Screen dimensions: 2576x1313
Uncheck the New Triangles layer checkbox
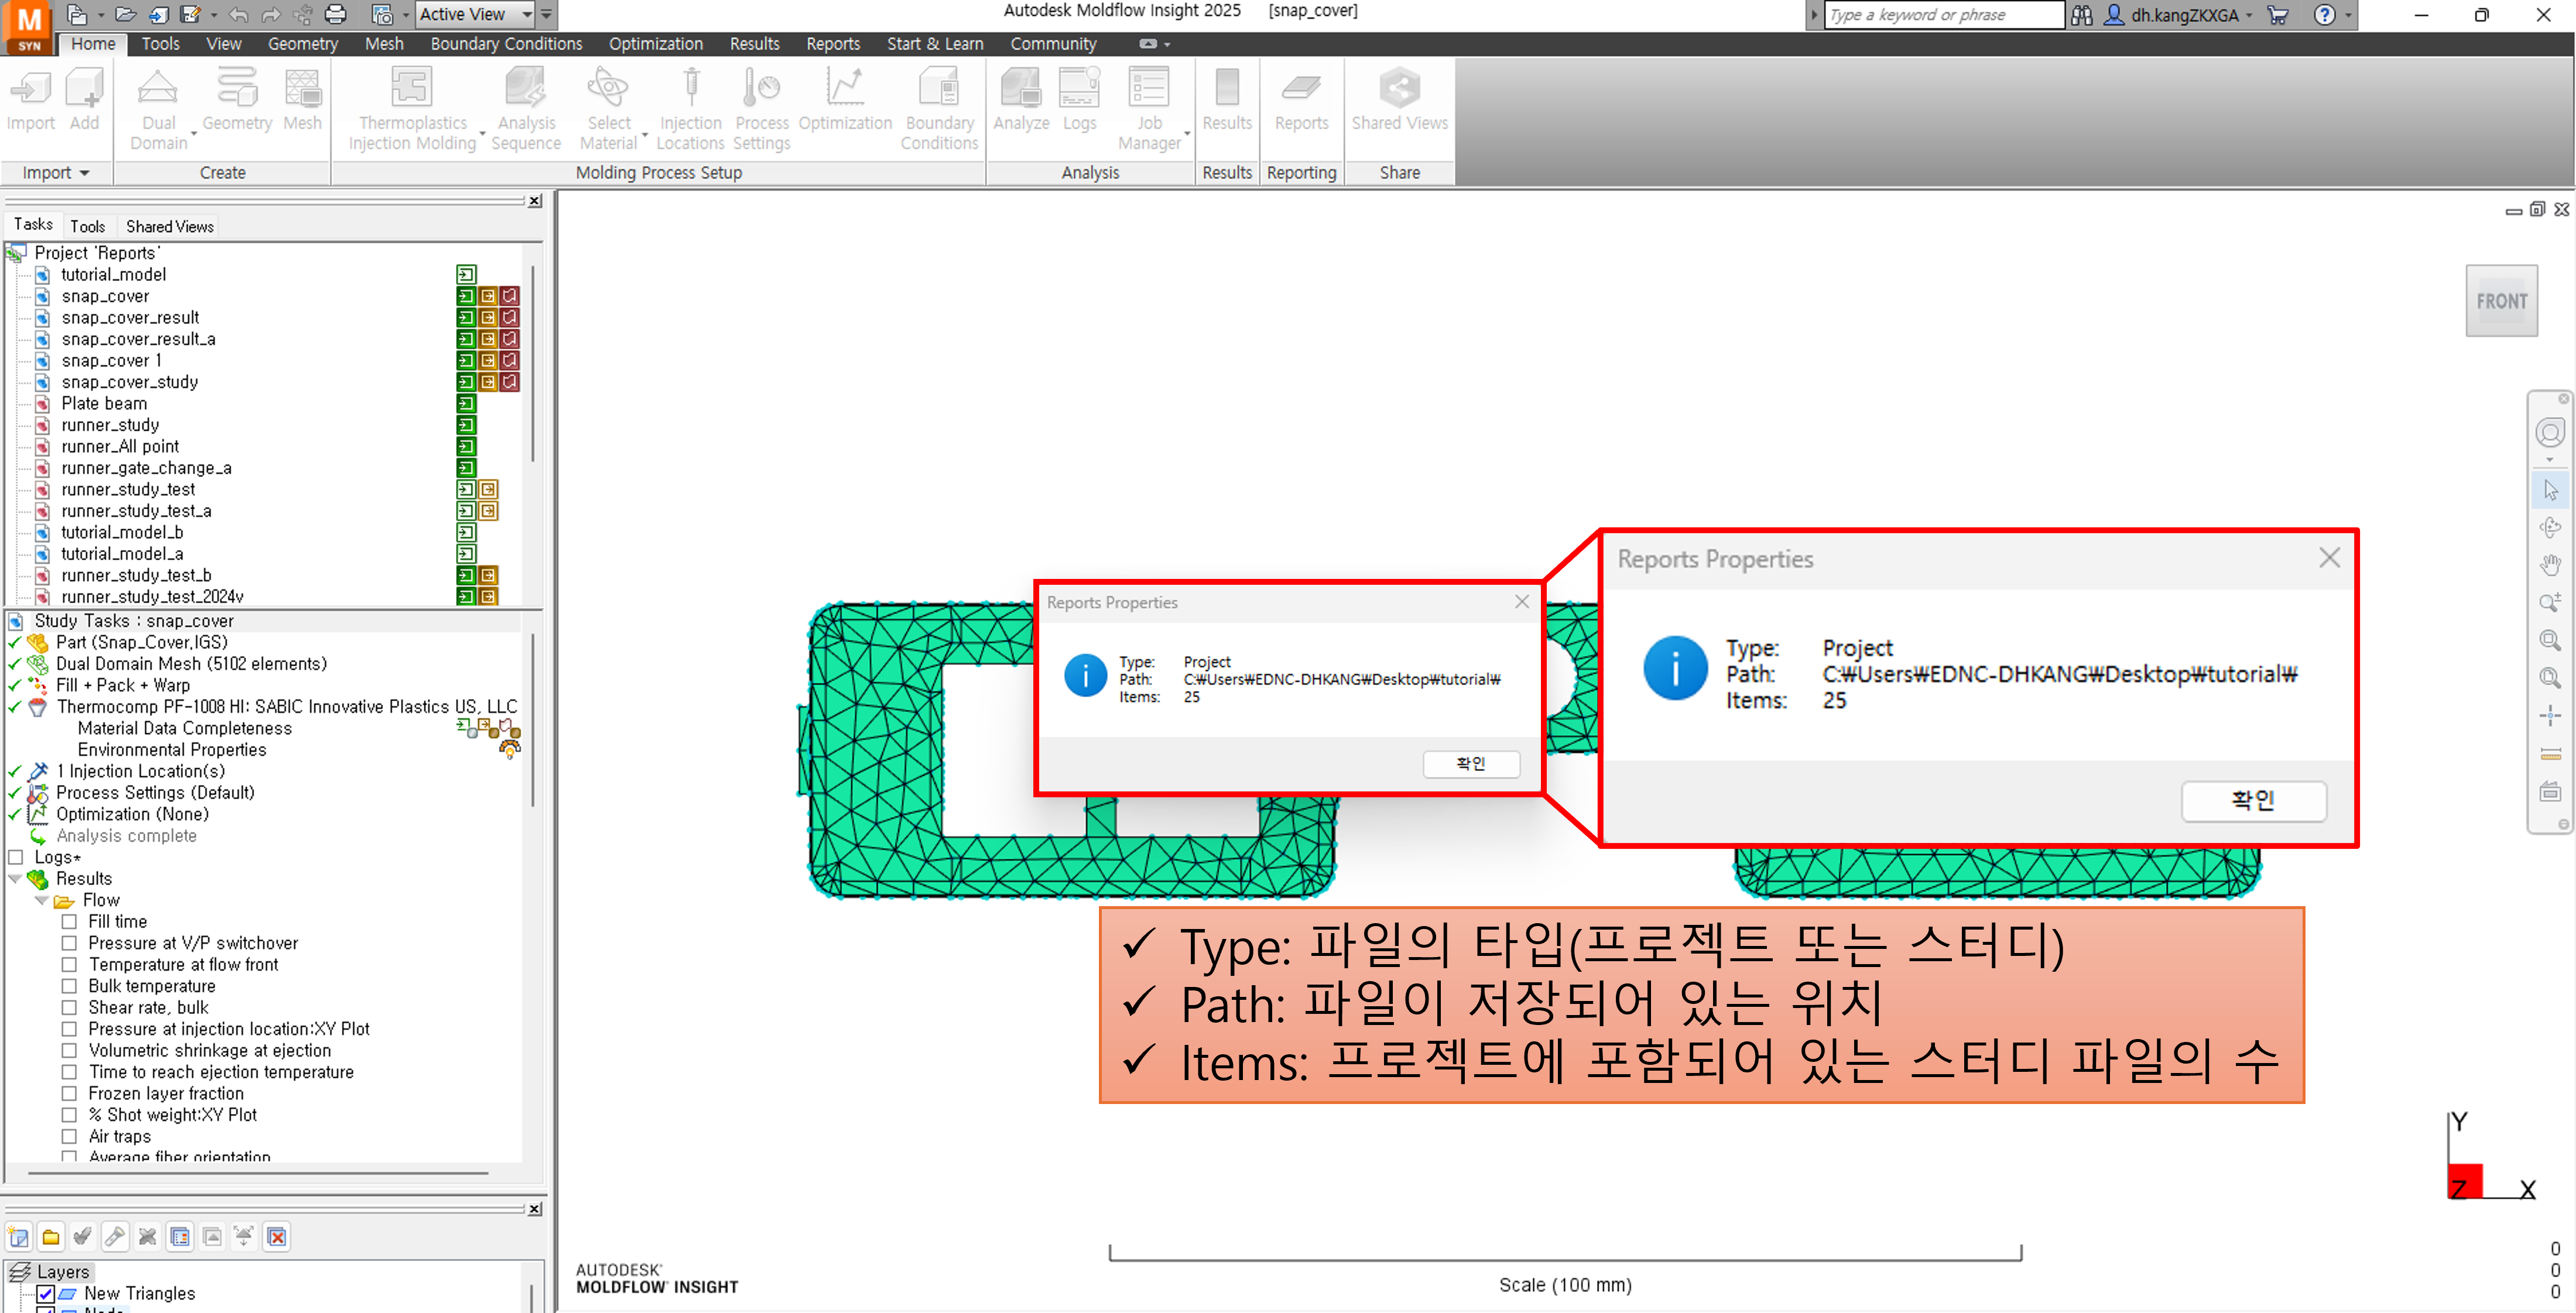(x=46, y=1294)
